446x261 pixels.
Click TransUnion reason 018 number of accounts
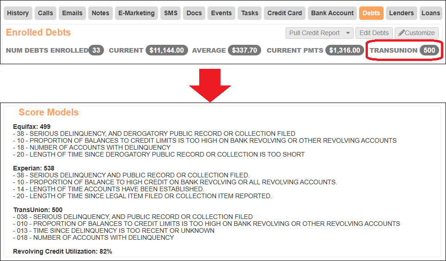[93, 237]
